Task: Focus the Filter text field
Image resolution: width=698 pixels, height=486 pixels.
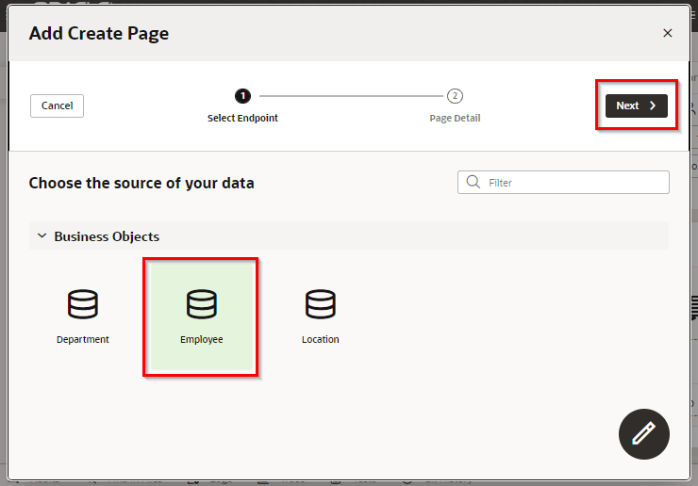Action: [x=573, y=182]
